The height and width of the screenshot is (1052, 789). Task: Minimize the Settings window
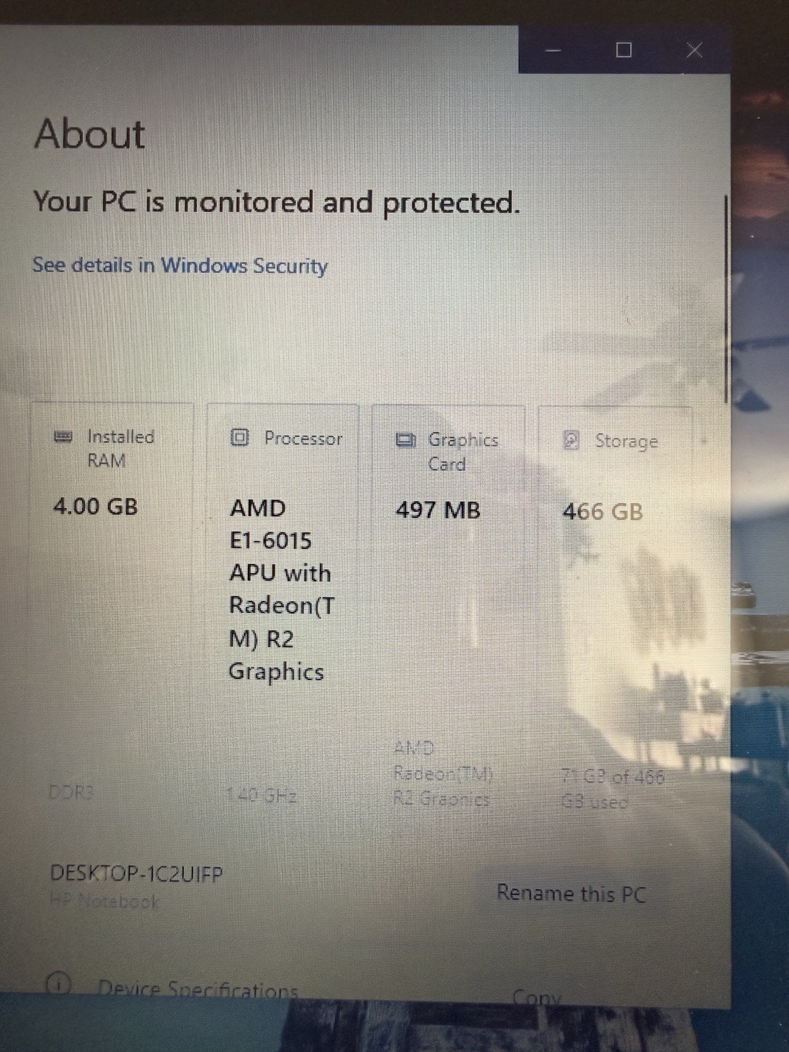click(553, 50)
